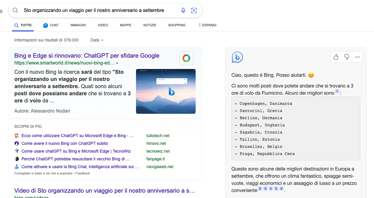Click 'Copenhagen, Danimarca' in the list
The image size is (374, 198).
tap(266, 104)
